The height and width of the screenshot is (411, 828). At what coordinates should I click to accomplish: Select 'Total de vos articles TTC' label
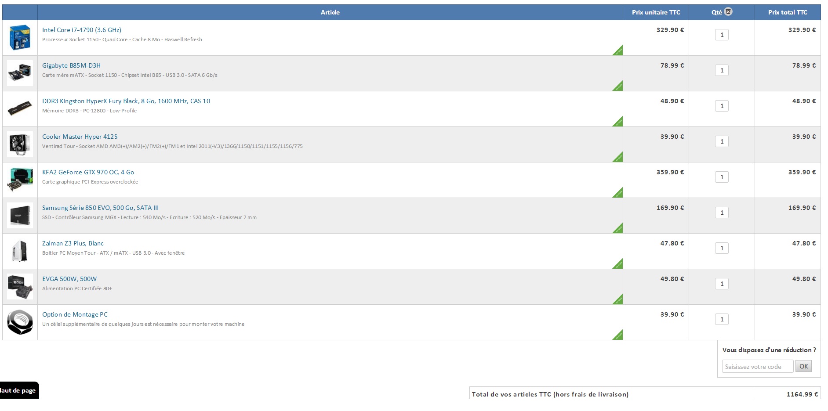coord(550,394)
